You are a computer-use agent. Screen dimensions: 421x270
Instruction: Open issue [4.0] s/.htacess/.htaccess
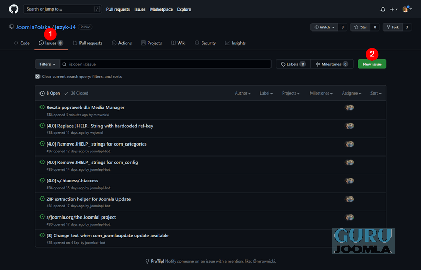[x=73, y=181]
